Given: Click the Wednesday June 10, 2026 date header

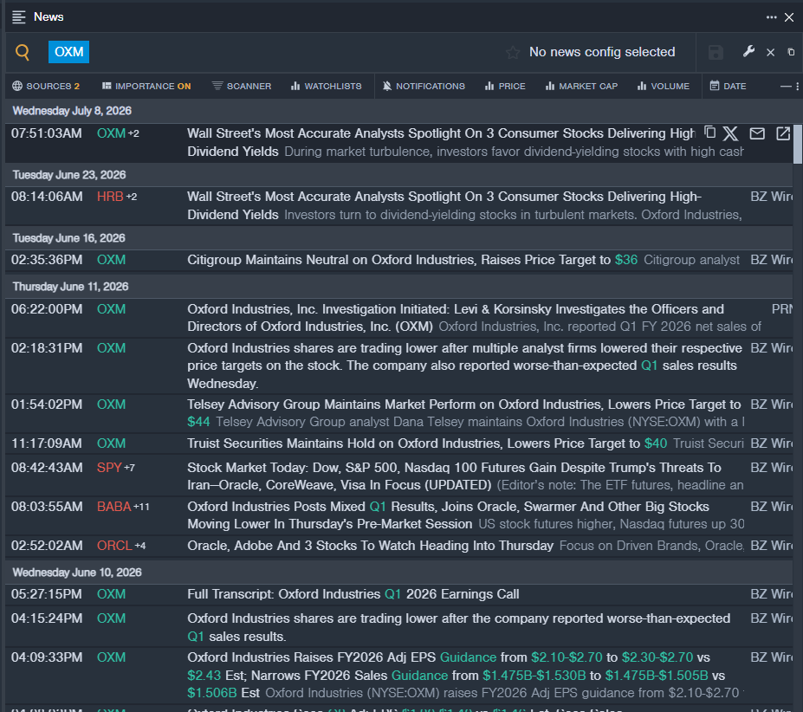Looking at the screenshot, I should pyautogui.click(x=77, y=573).
